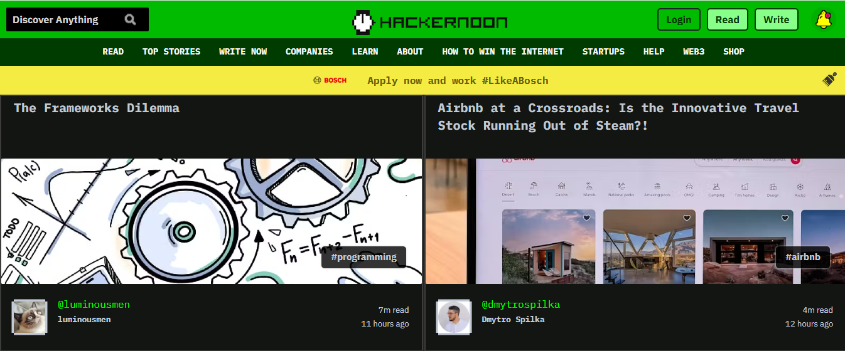Open the TOP STORIES menu

coord(171,51)
